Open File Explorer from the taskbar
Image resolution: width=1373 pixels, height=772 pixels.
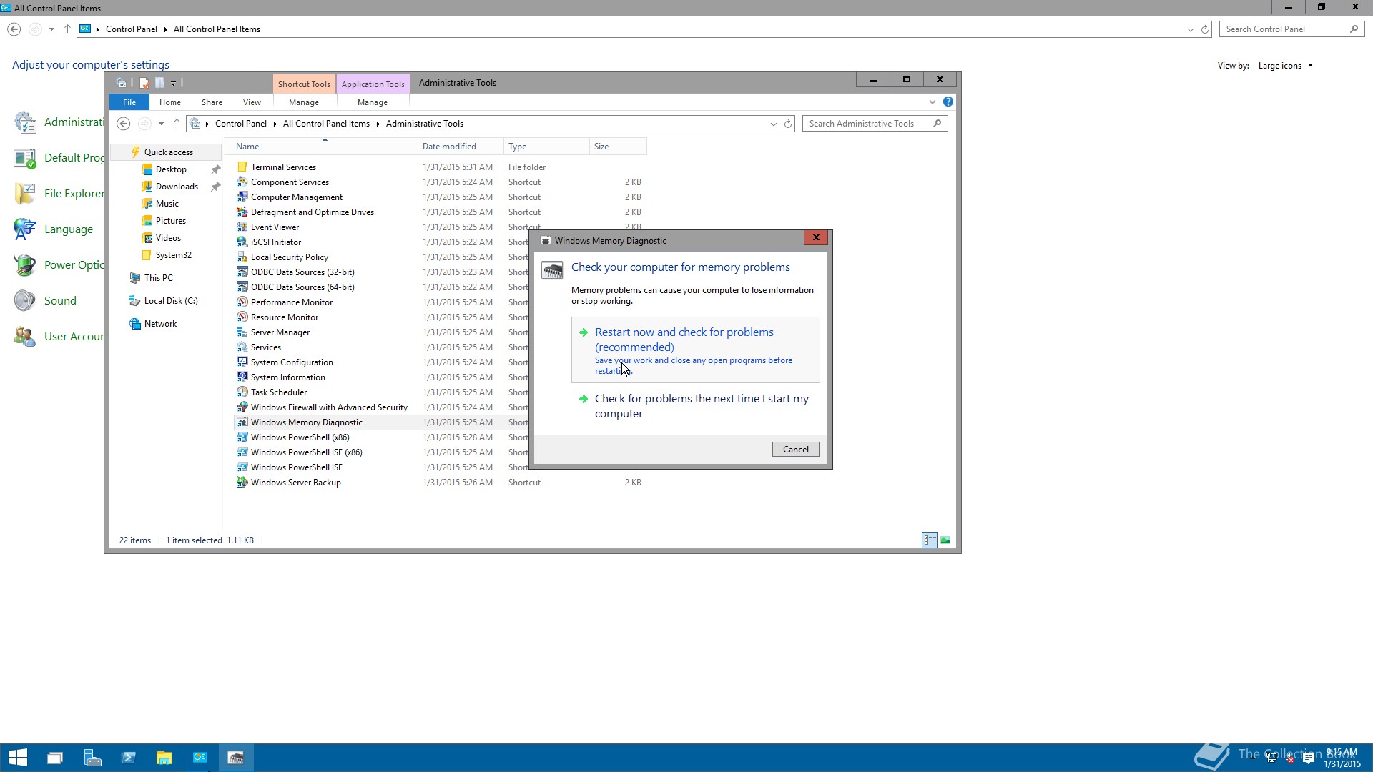click(164, 758)
